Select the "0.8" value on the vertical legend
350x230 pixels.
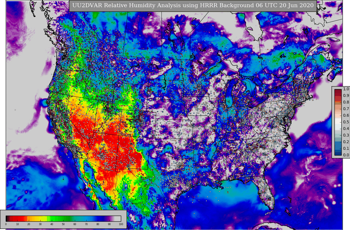[x=346, y=102]
